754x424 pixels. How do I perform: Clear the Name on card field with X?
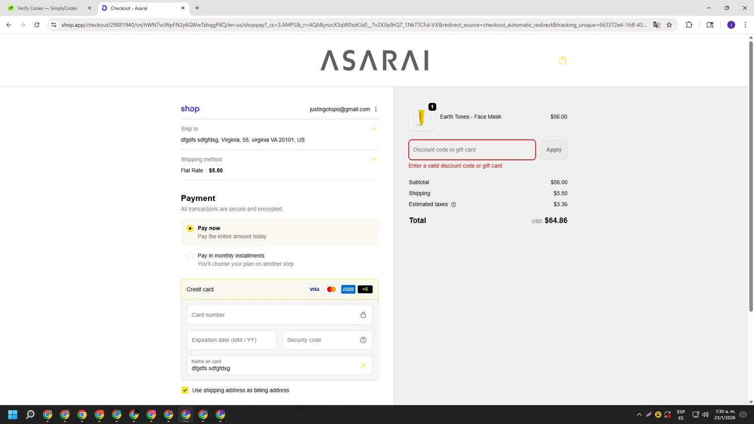363,365
